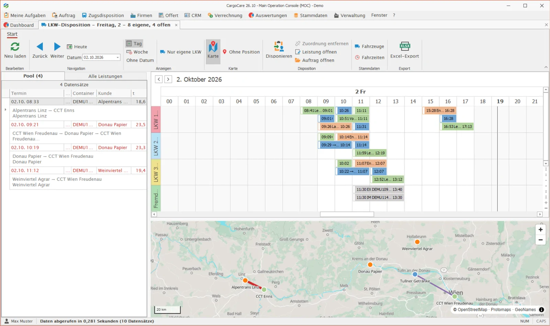Open the Datum dropdown arrow
Image resolution: width=550 pixels, height=326 pixels.
[x=118, y=57]
